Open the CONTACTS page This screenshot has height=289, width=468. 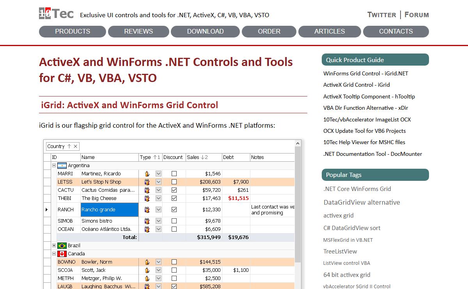point(396,32)
